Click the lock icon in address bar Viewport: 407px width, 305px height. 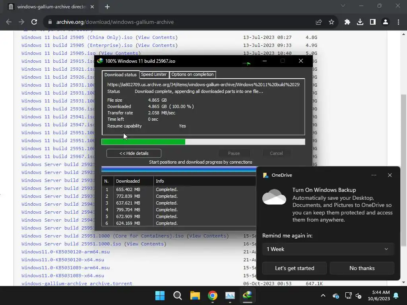(x=50, y=22)
